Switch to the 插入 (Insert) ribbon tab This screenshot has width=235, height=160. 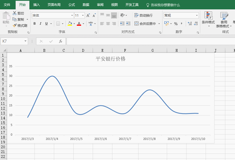(x=36, y=5)
